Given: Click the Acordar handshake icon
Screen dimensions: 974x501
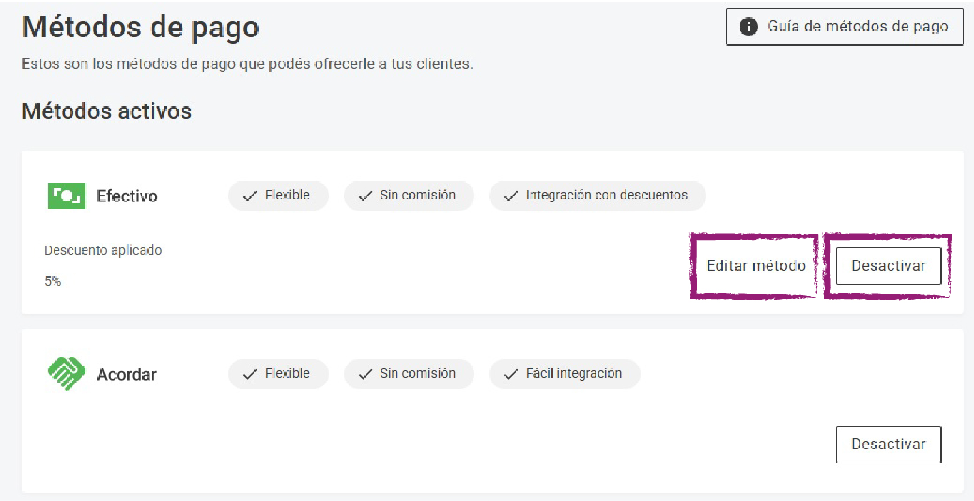Looking at the screenshot, I should coord(66,374).
